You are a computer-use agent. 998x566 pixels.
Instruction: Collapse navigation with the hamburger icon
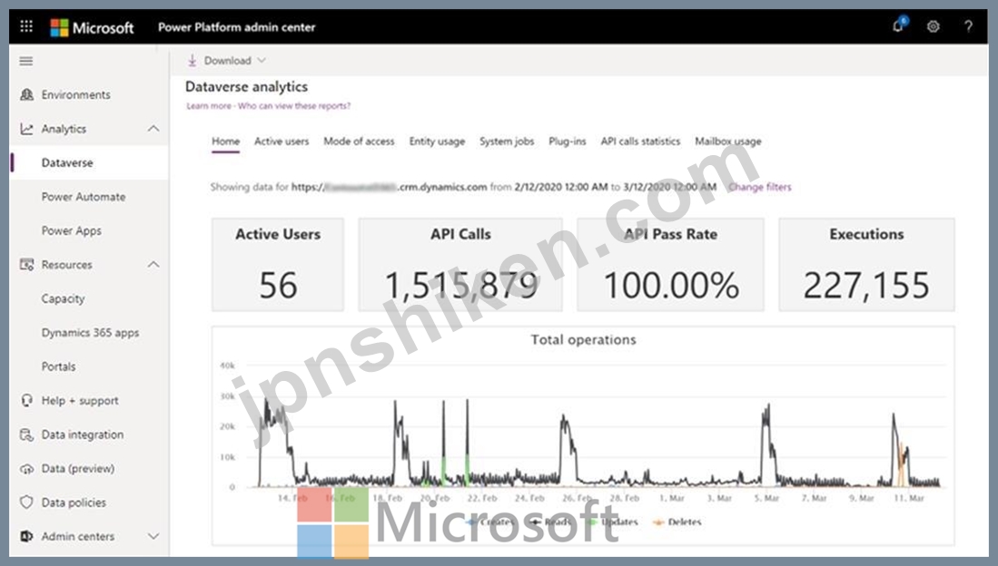pos(26,61)
